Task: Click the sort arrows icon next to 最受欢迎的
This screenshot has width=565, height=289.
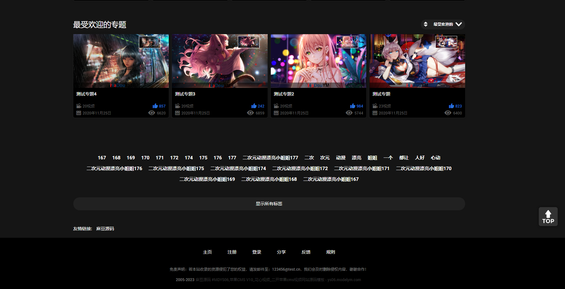Action: pos(426,24)
